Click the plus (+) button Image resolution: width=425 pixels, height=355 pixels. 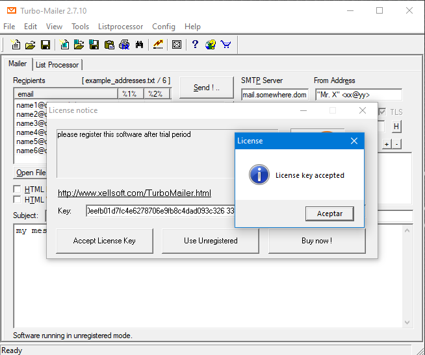[387, 144]
